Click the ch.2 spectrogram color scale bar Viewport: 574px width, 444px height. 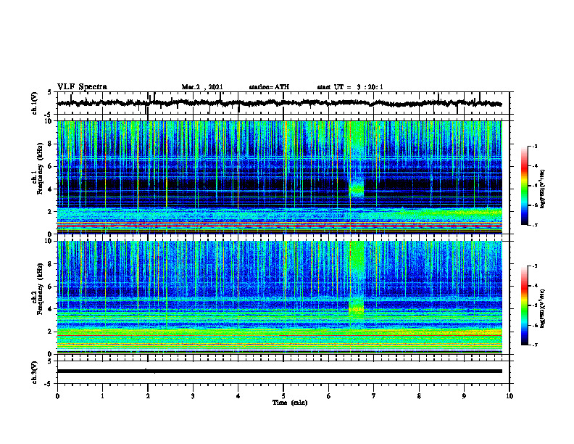(x=524, y=305)
